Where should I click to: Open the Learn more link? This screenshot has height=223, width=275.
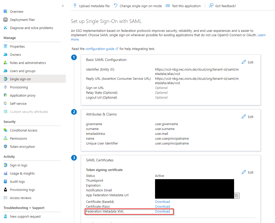click(x=262, y=35)
